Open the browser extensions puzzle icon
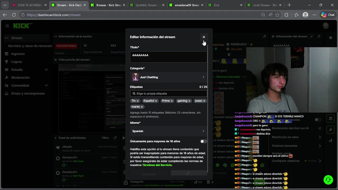Screen dimensions: 338x190 (287, 15)
